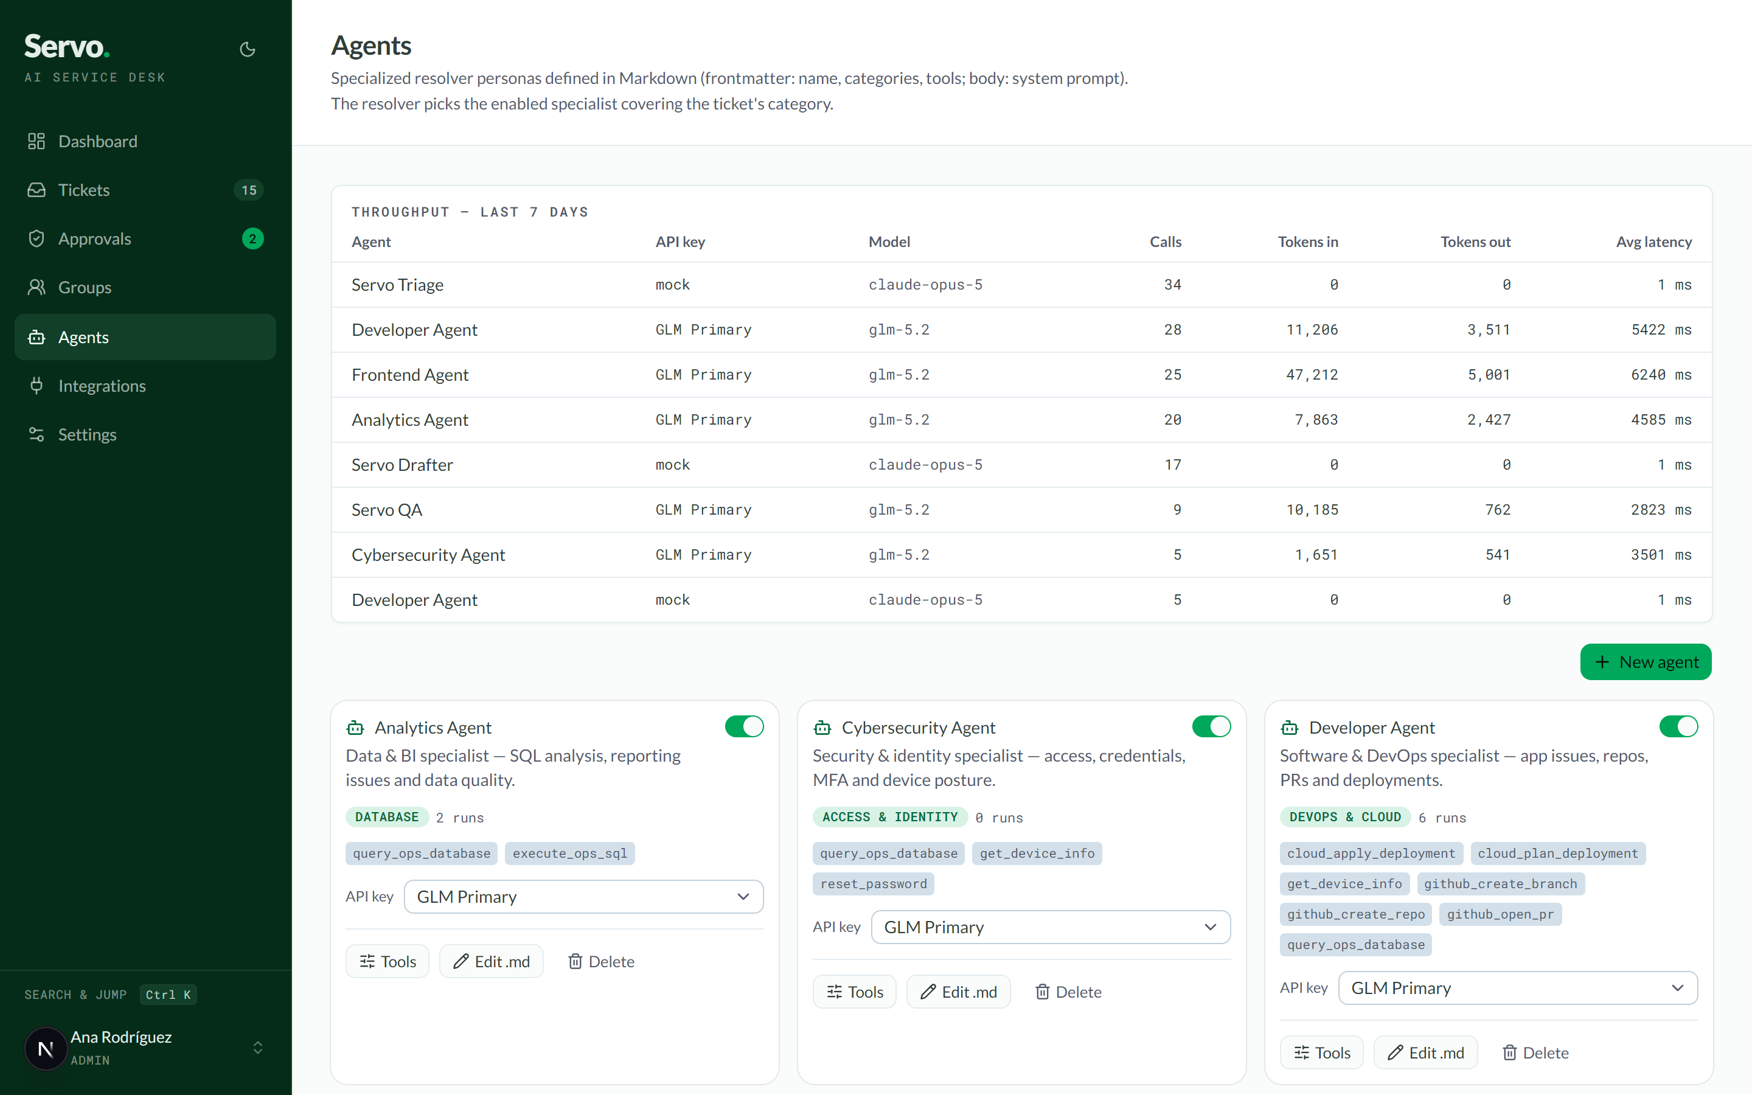
Task: Click Servo Triage row name
Action: click(397, 285)
